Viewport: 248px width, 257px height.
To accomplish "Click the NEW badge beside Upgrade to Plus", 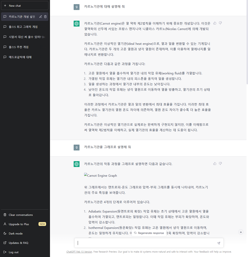I will pos(42,224).
